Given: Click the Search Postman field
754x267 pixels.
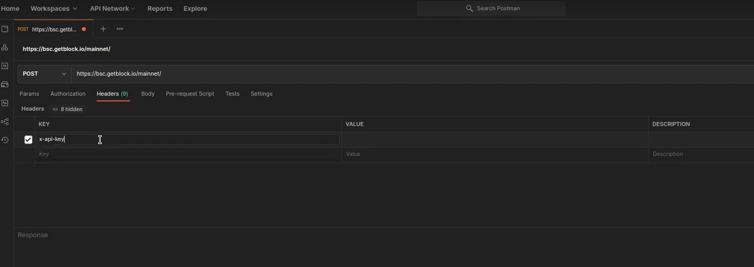Looking at the screenshot, I should coord(491,9).
